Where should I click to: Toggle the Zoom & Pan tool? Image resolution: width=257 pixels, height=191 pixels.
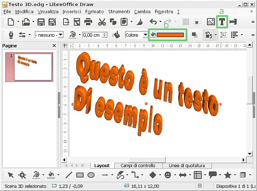[22, 175]
